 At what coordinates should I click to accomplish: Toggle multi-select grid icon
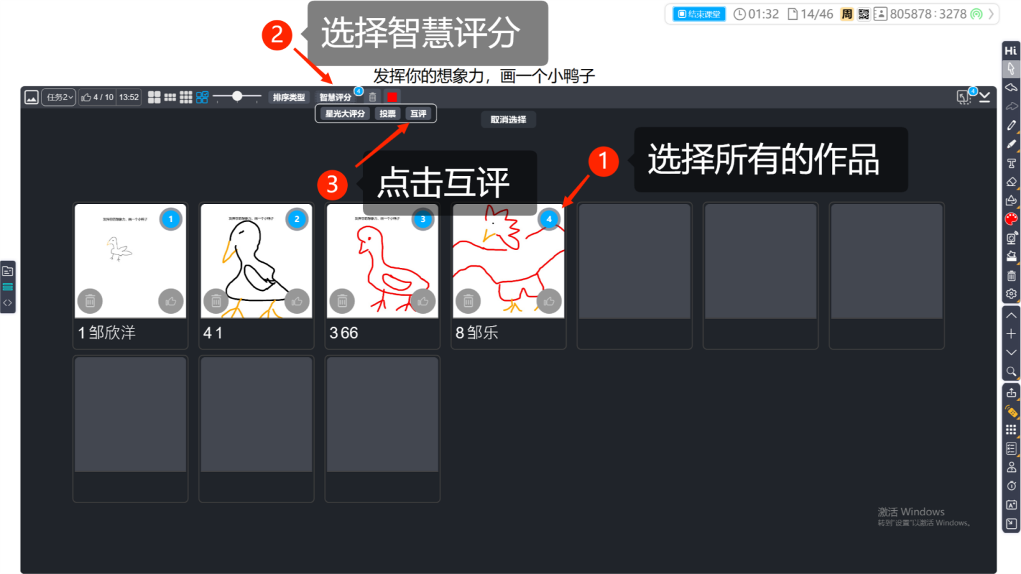[x=202, y=97]
